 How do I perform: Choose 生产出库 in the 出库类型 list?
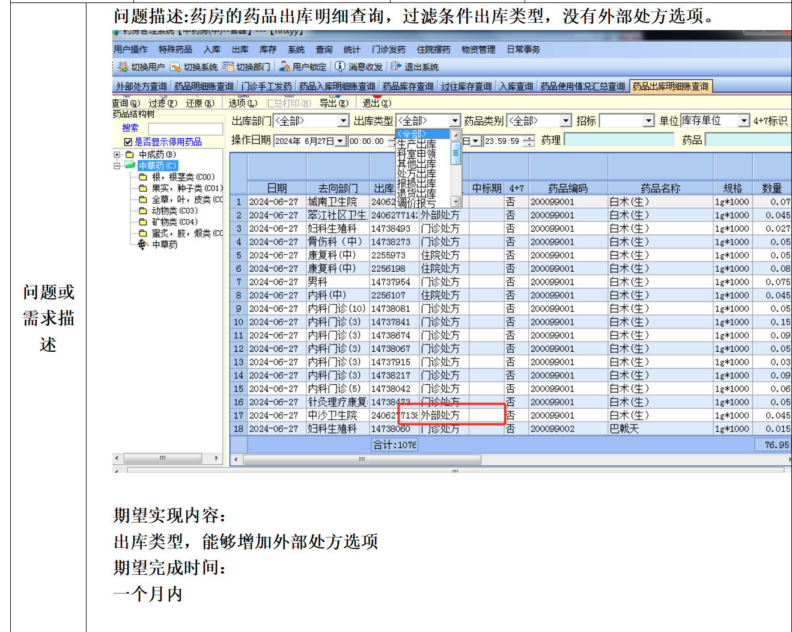pos(423,144)
